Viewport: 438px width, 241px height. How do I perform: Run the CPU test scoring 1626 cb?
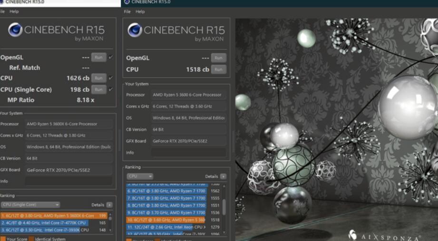[98, 78]
